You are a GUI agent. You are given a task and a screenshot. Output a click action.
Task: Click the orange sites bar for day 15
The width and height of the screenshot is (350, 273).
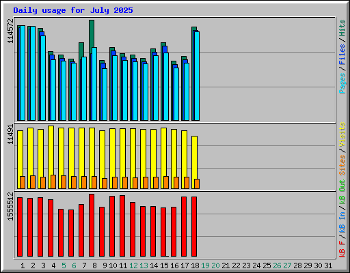(166, 182)
